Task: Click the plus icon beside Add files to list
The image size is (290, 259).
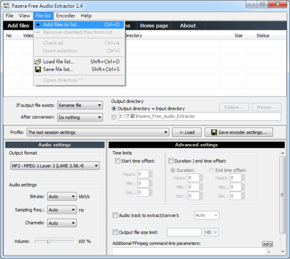Action: 38,25
